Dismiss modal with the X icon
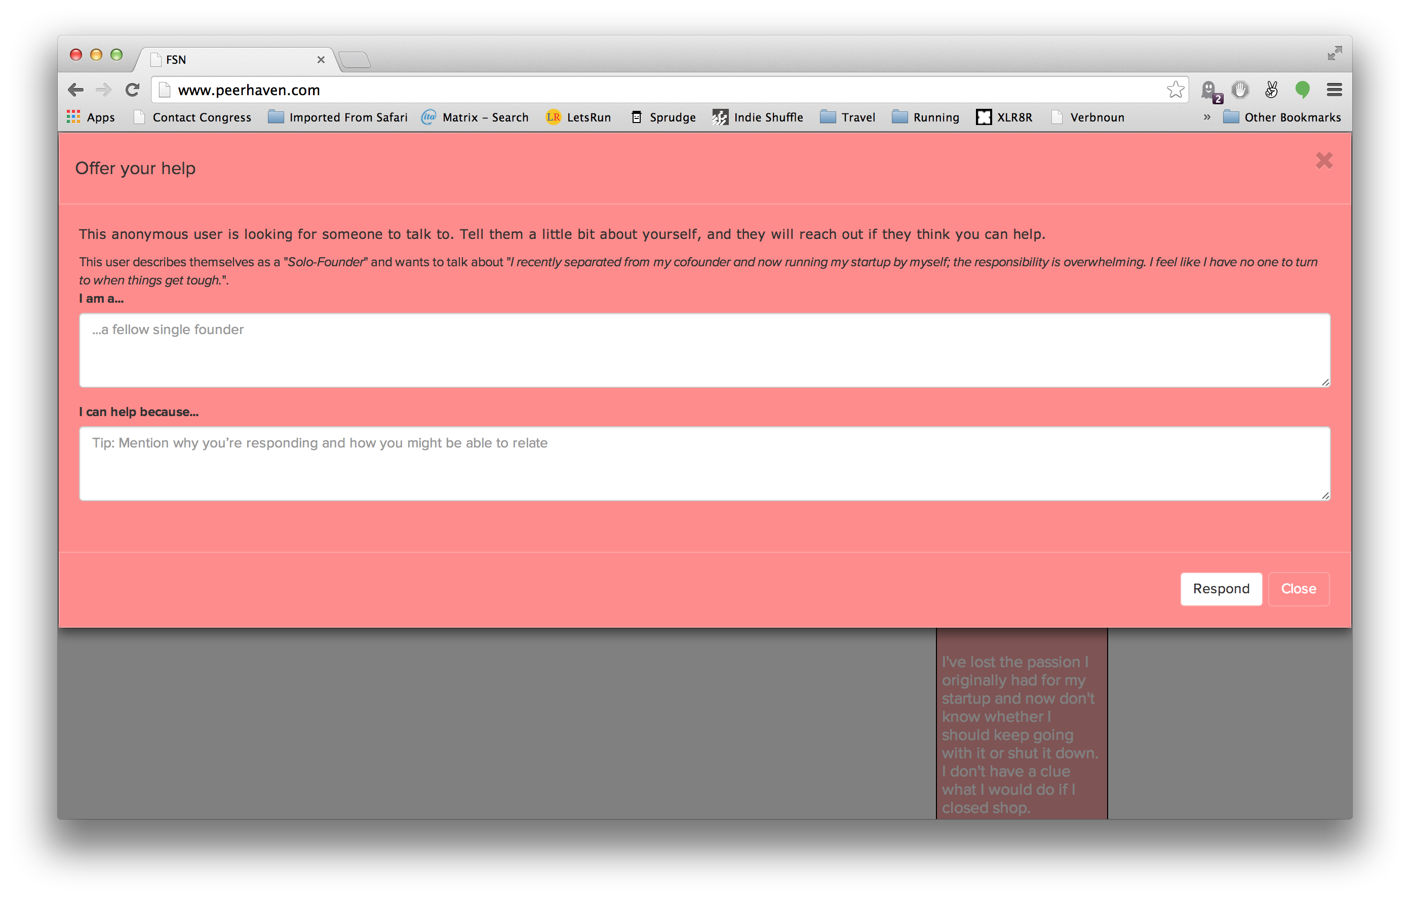Screen dimensions: 1410x899 (1323, 160)
